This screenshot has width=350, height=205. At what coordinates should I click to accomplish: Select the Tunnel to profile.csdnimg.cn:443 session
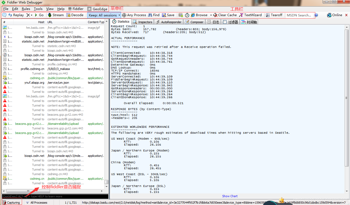pos(53,64)
